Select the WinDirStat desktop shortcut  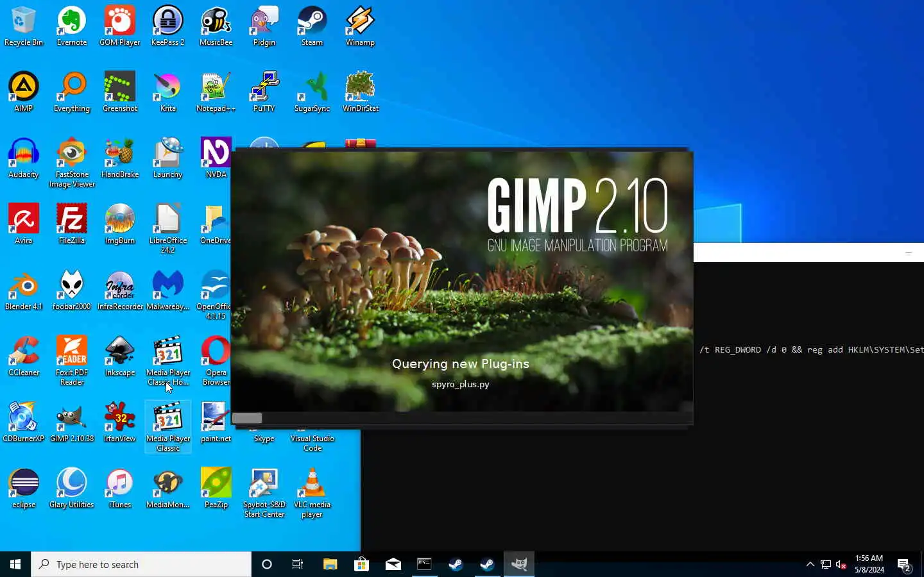point(361,92)
